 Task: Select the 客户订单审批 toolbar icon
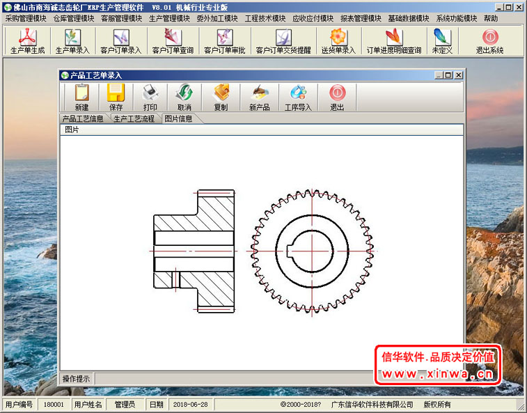[x=224, y=41]
